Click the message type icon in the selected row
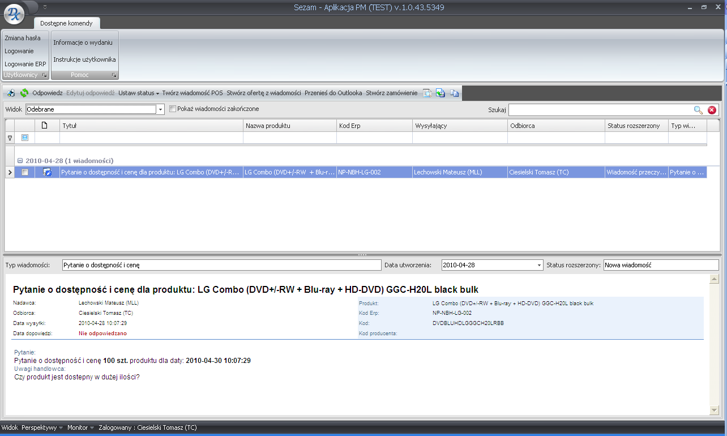 click(48, 172)
